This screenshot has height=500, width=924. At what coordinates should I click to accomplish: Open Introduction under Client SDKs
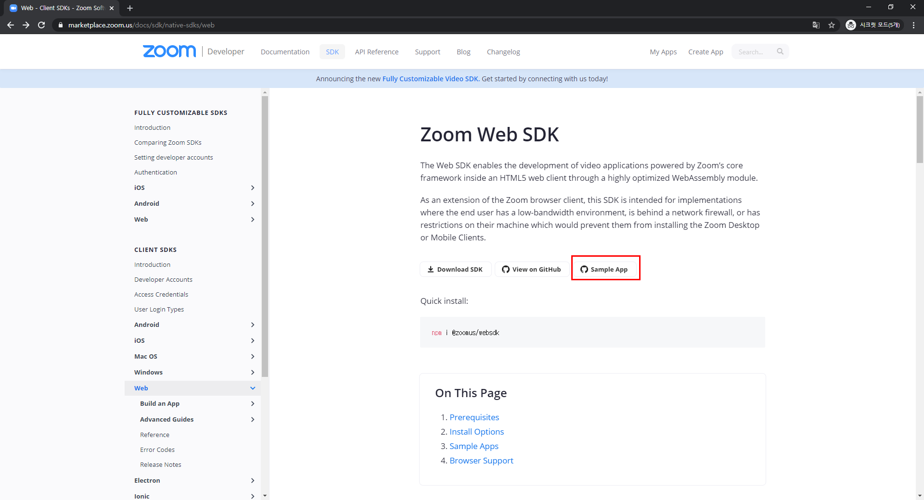click(152, 264)
